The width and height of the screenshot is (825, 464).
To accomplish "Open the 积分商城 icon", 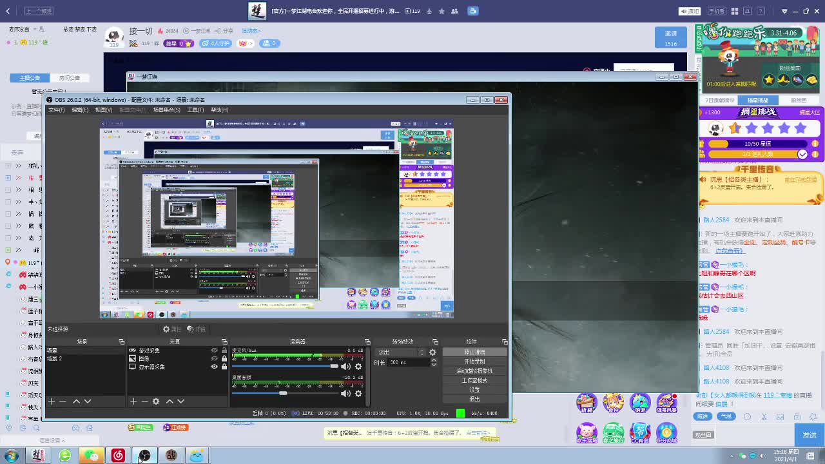I will pyautogui.click(x=667, y=432).
